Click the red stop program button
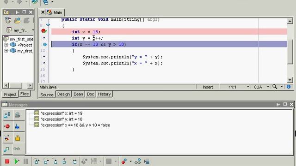 (x=7, y=161)
